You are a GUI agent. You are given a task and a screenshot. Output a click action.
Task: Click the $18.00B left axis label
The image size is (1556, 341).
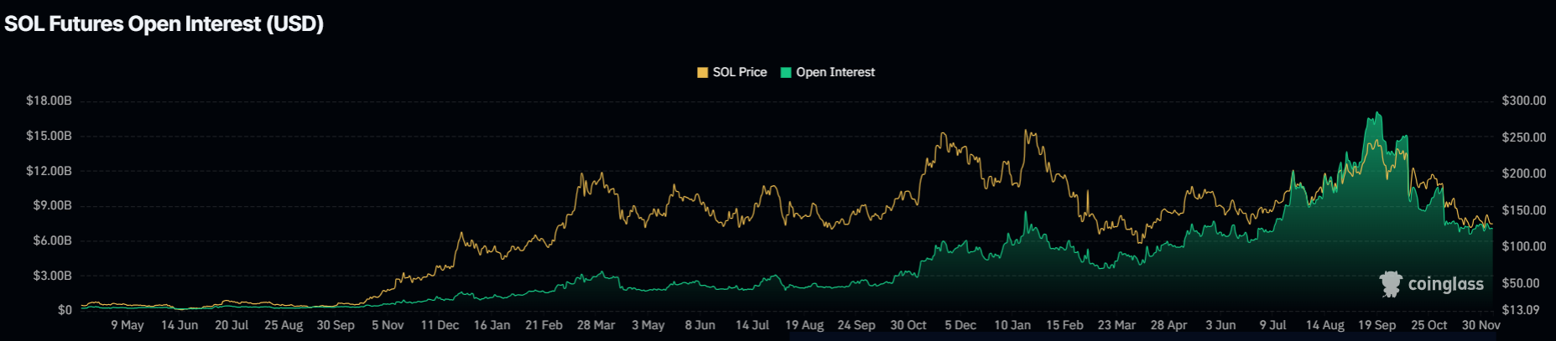pos(49,101)
